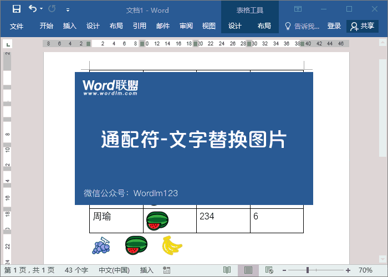Open the main 设计 tab next to 插入
Screen dimensions: 388x277
[93, 25]
